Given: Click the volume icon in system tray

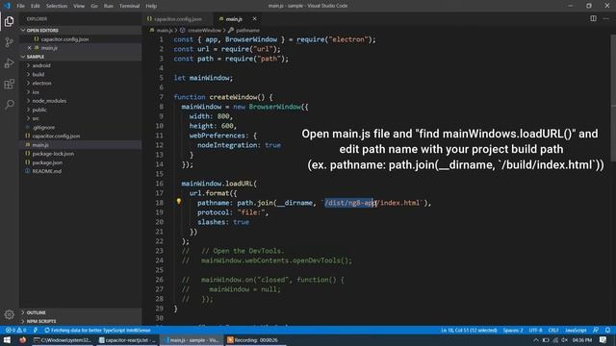Looking at the screenshot, I should tap(565, 340).
